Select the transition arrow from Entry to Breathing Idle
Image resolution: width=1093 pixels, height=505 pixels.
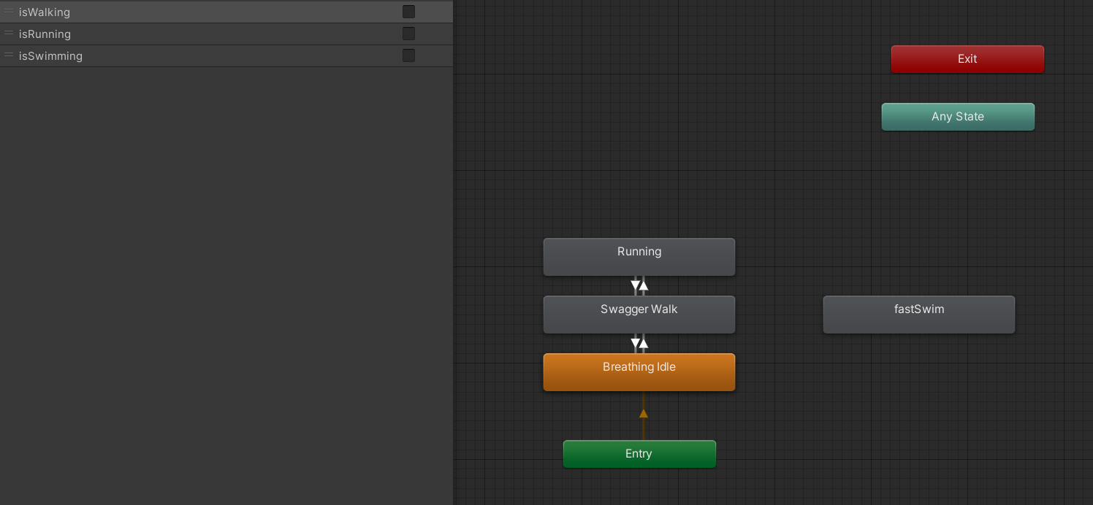(x=642, y=413)
